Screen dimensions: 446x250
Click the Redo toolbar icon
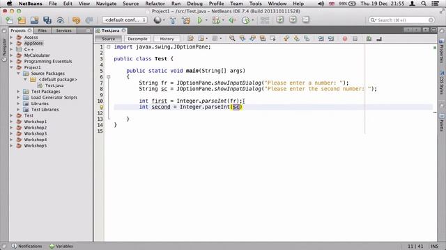[x=89, y=20]
